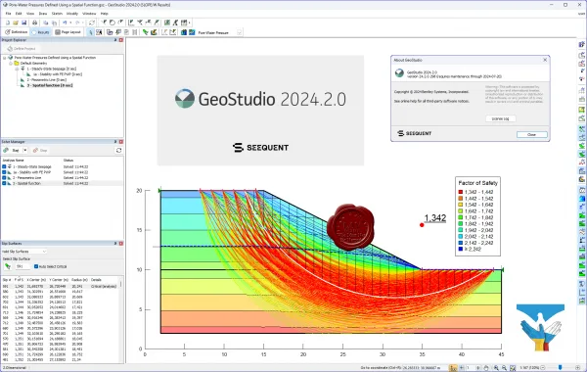The height and width of the screenshot is (372, 587).
Task: Click the Start button in Solve Manager
Action: point(13,150)
